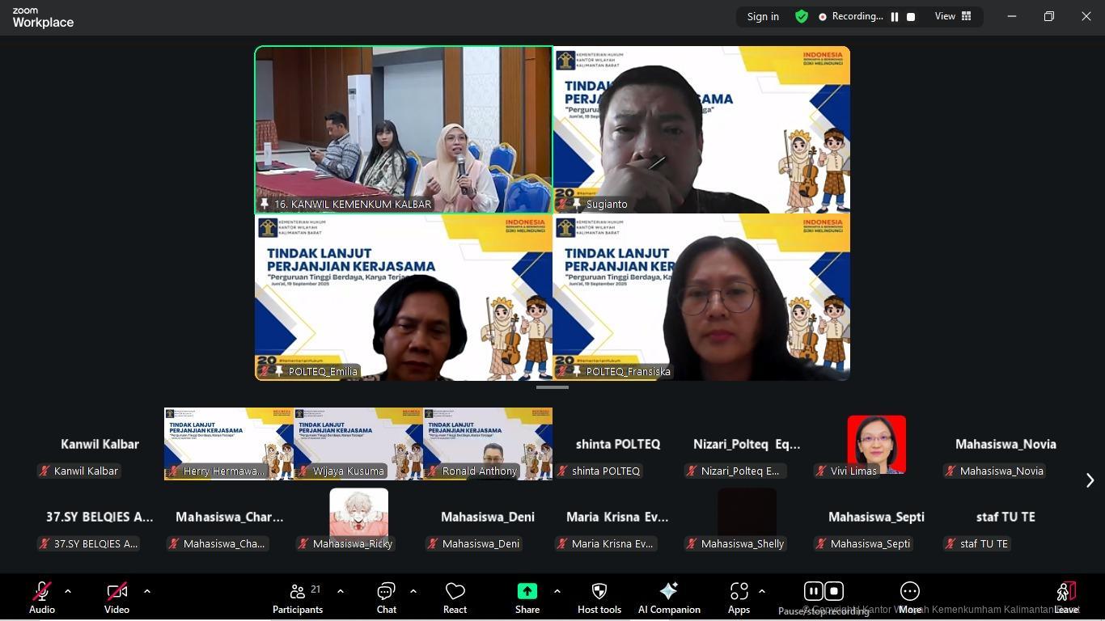Turn on camera with the Video button
Image resolution: width=1105 pixels, height=621 pixels.
pos(116,598)
